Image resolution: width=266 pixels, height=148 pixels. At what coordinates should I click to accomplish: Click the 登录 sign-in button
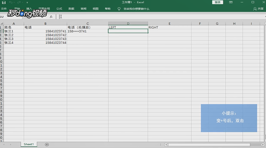pos(218,2)
